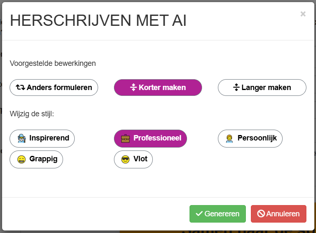Switch style to Vlot
This screenshot has height=233, width=316.
click(x=133, y=159)
